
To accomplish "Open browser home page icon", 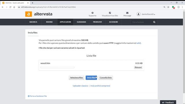I will [14, 7].
